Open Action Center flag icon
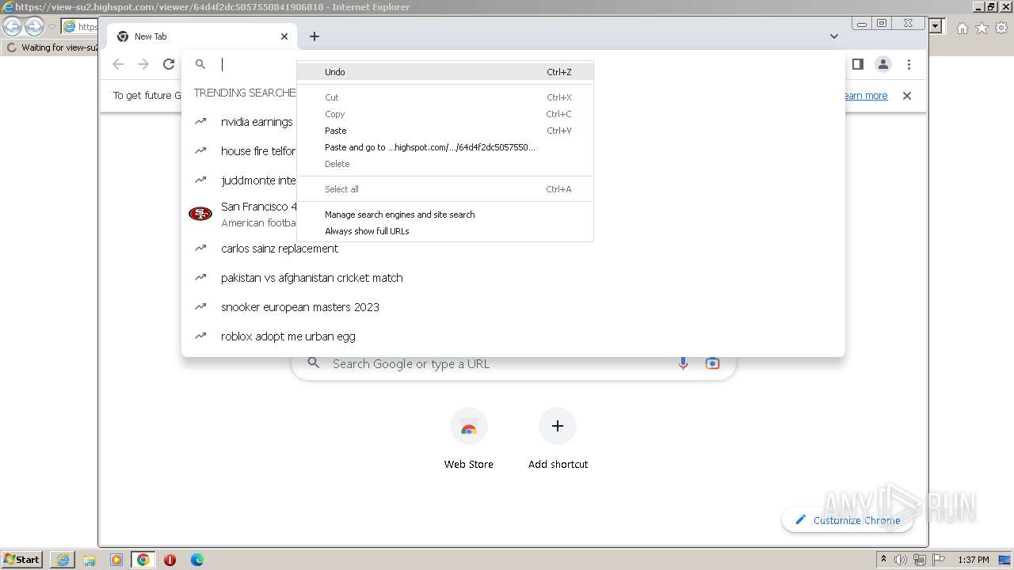The height and width of the screenshot is (570, 1014). point(939,560)
